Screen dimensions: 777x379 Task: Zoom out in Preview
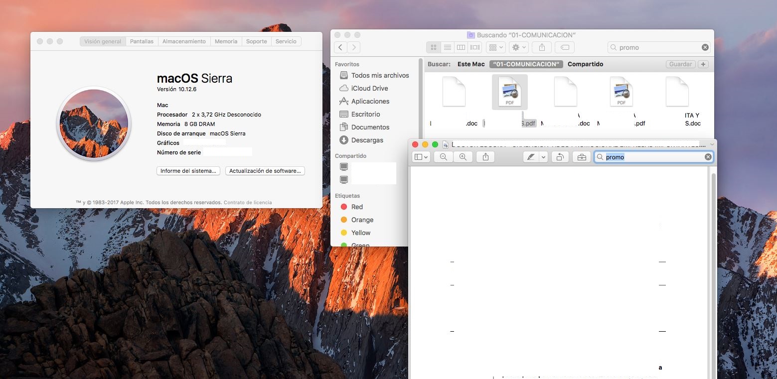[x=443, y=157]
